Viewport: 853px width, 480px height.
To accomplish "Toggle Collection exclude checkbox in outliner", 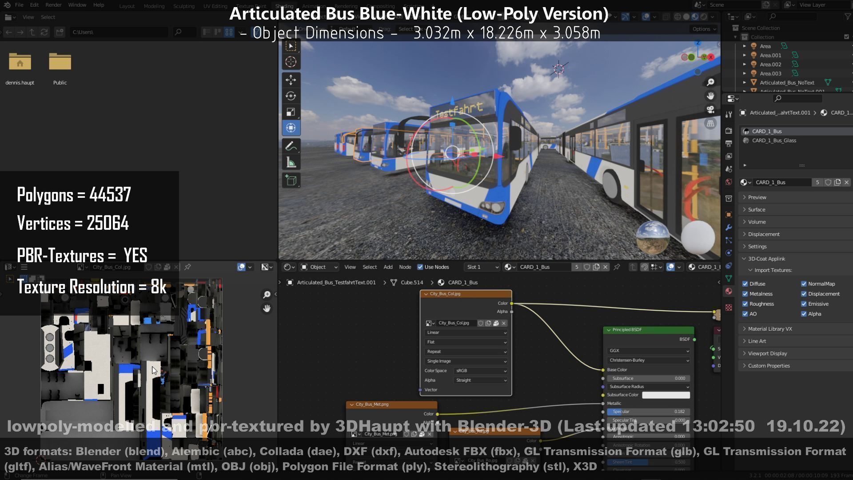I will [x=846, y=37].
